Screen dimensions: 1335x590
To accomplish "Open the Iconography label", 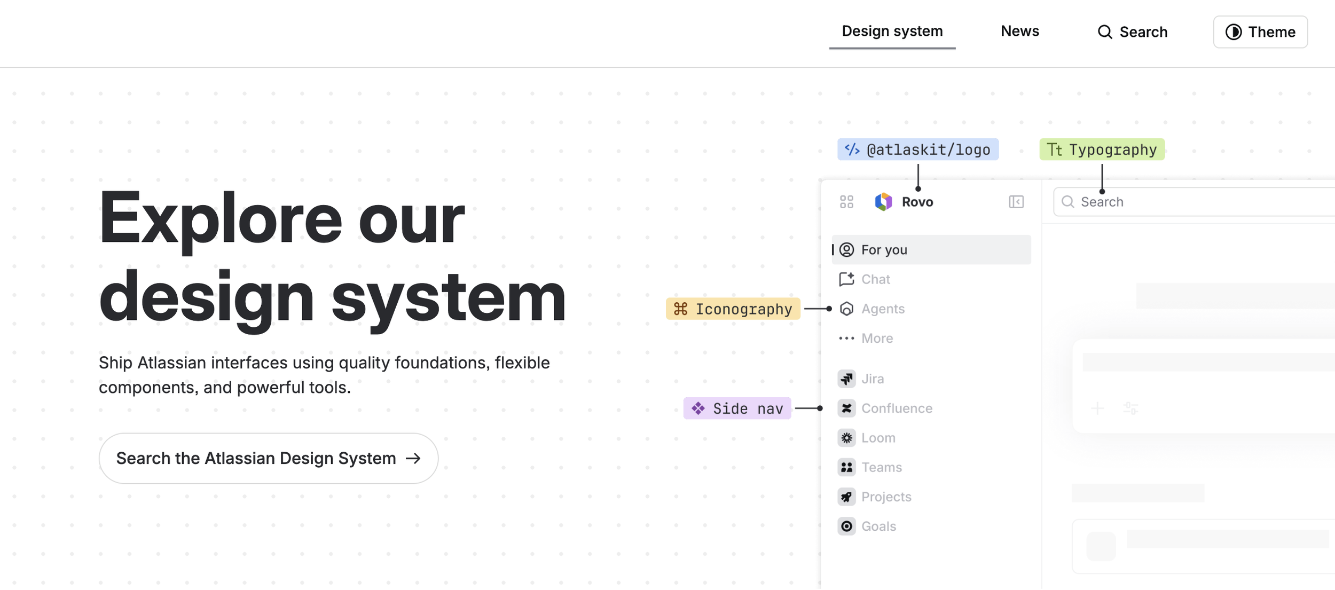I will (x=733, y=309).
